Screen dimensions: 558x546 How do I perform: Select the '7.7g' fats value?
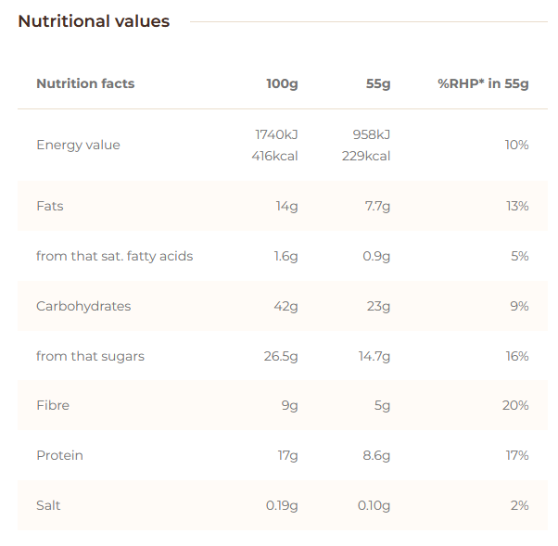(377, 206)
